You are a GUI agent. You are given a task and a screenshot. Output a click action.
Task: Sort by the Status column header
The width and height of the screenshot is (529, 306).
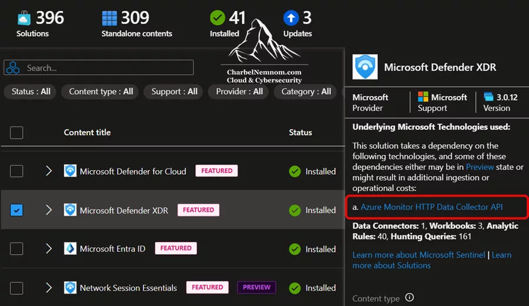[x=300, y=132]
